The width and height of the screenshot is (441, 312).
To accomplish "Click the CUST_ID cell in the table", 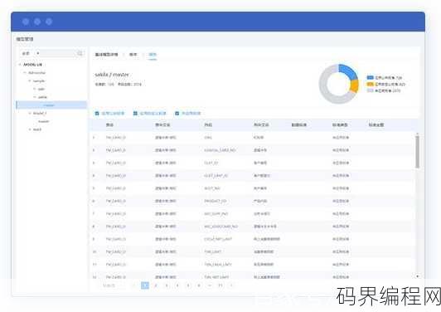I will [211, 163].
